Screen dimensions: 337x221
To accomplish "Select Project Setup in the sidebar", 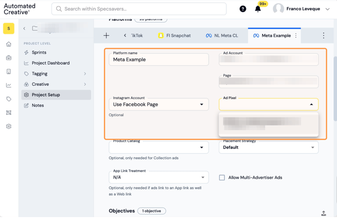I will tap(56, 94).
